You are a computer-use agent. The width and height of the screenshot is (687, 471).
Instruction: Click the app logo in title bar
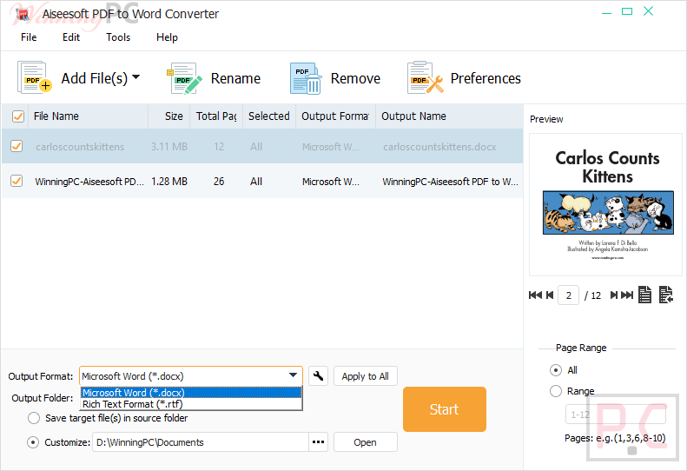coord(22,14)
